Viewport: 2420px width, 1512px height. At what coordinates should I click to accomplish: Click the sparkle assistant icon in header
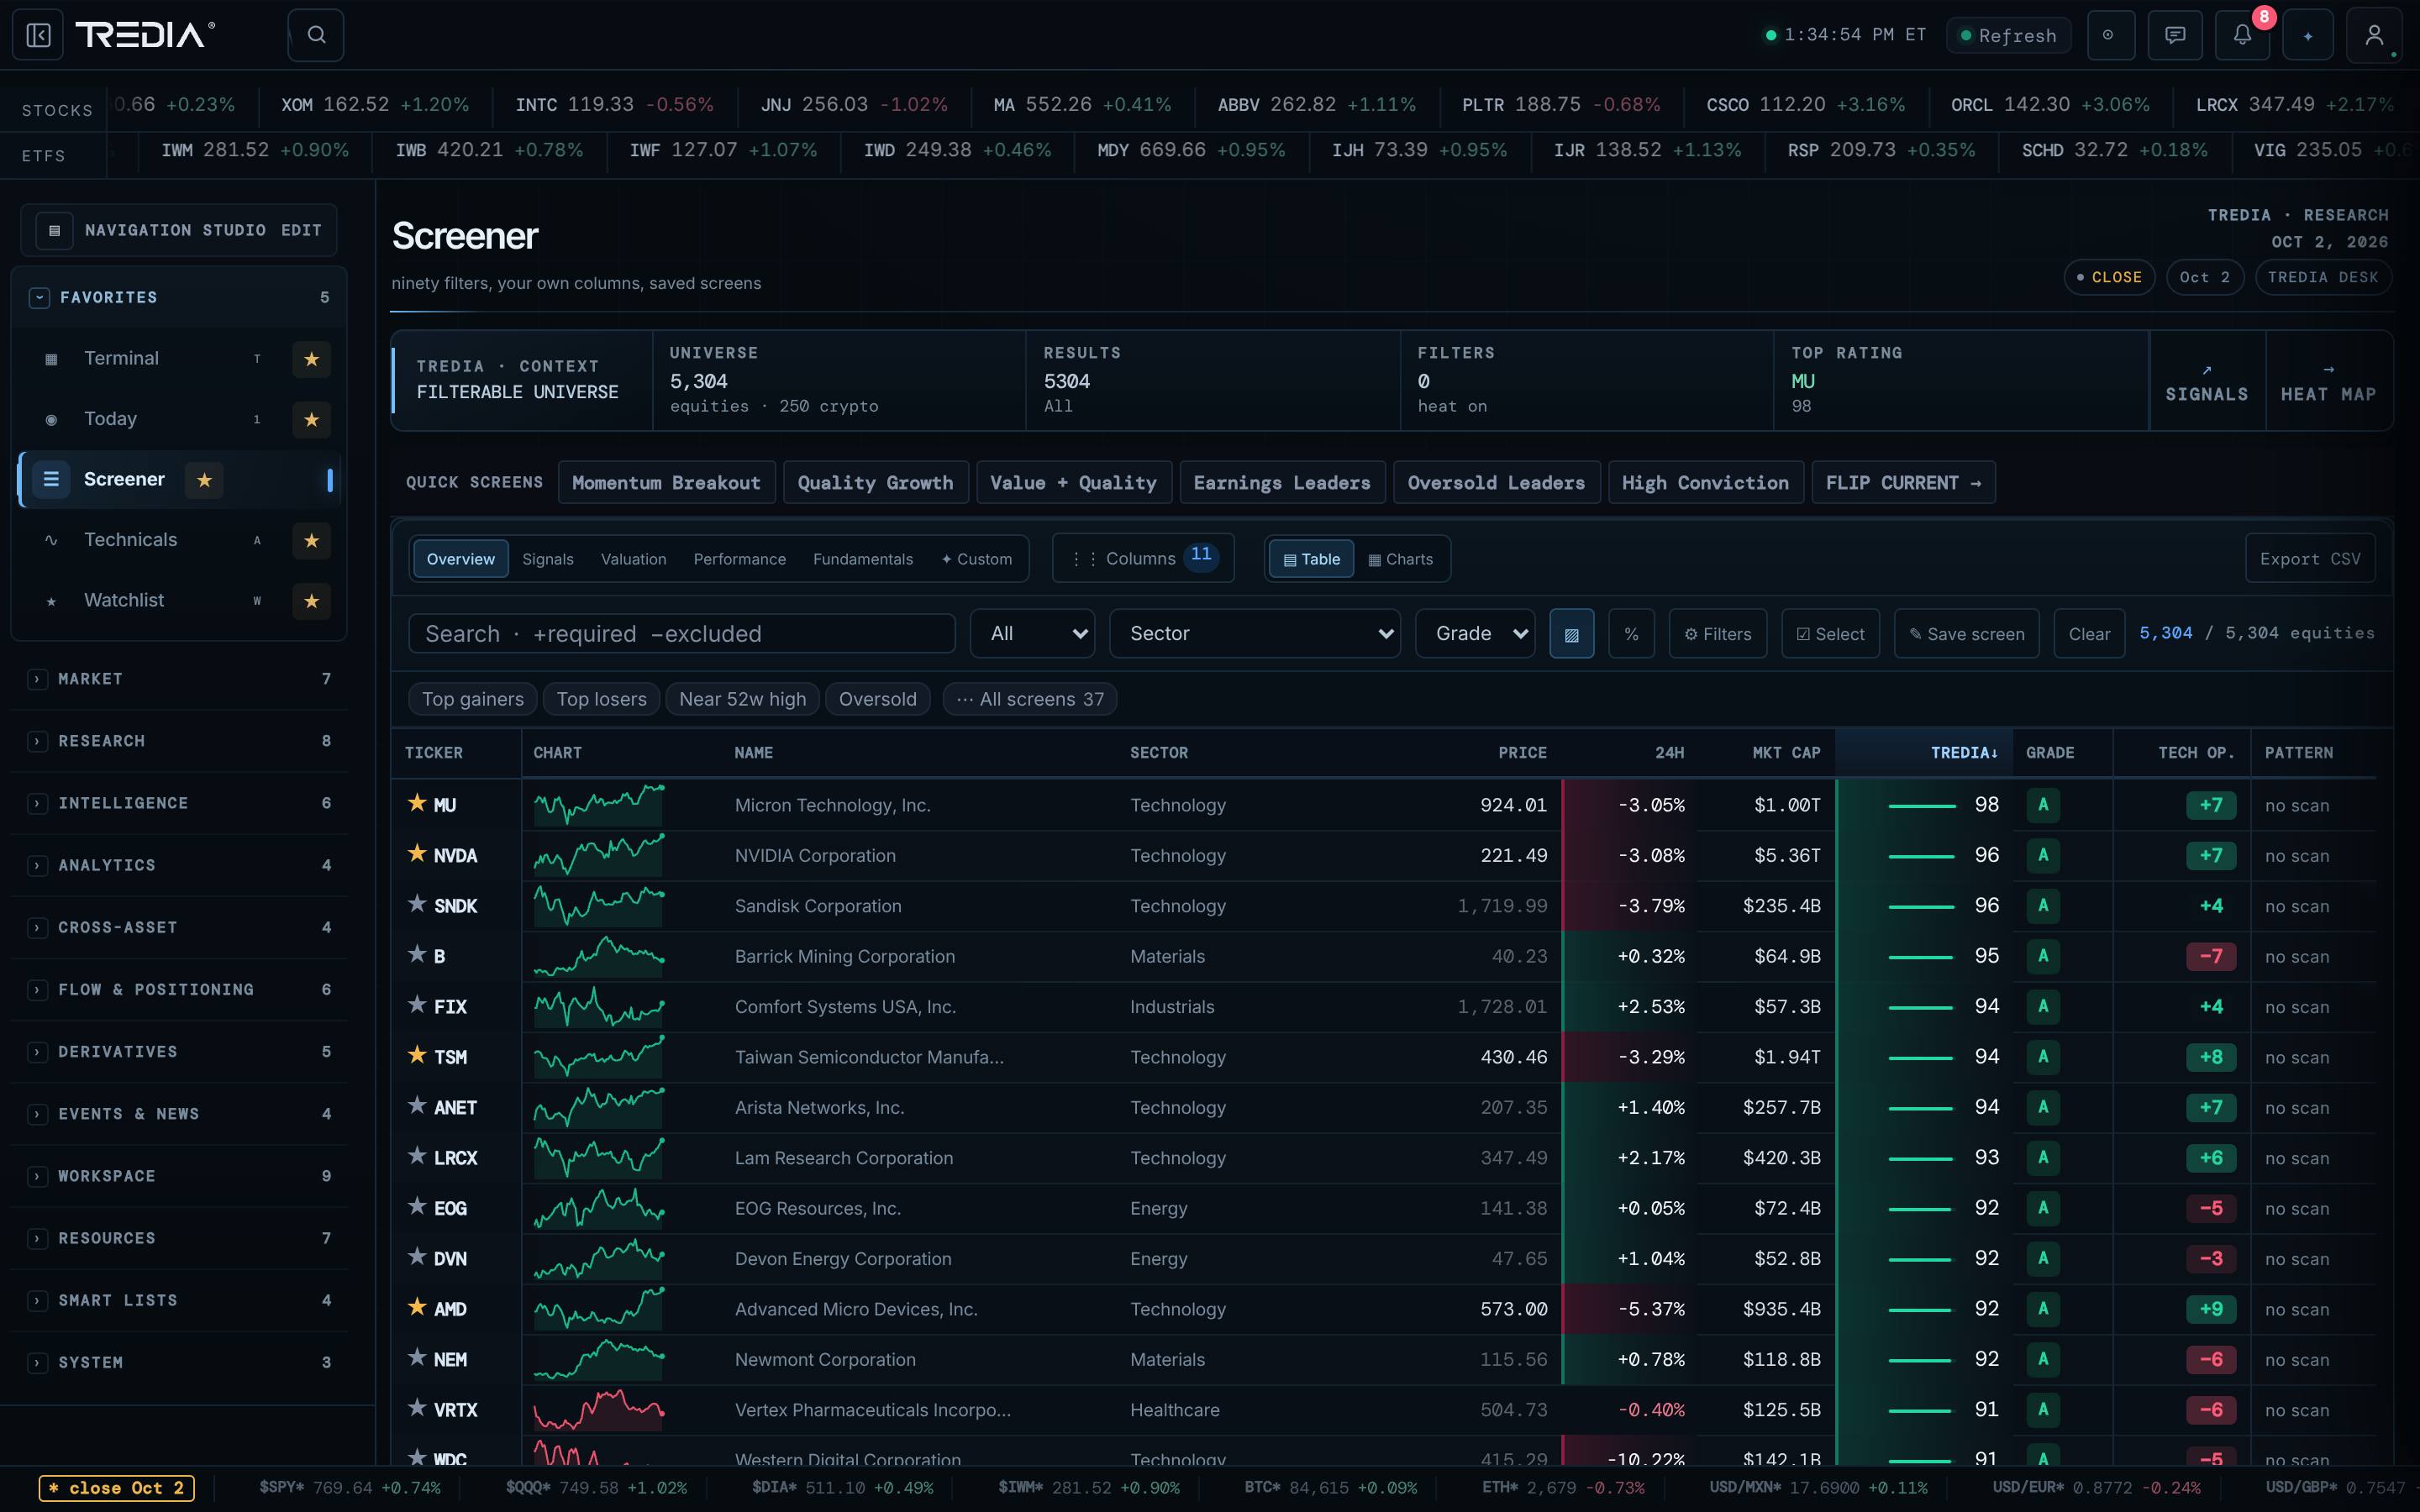pos(2308,35)
